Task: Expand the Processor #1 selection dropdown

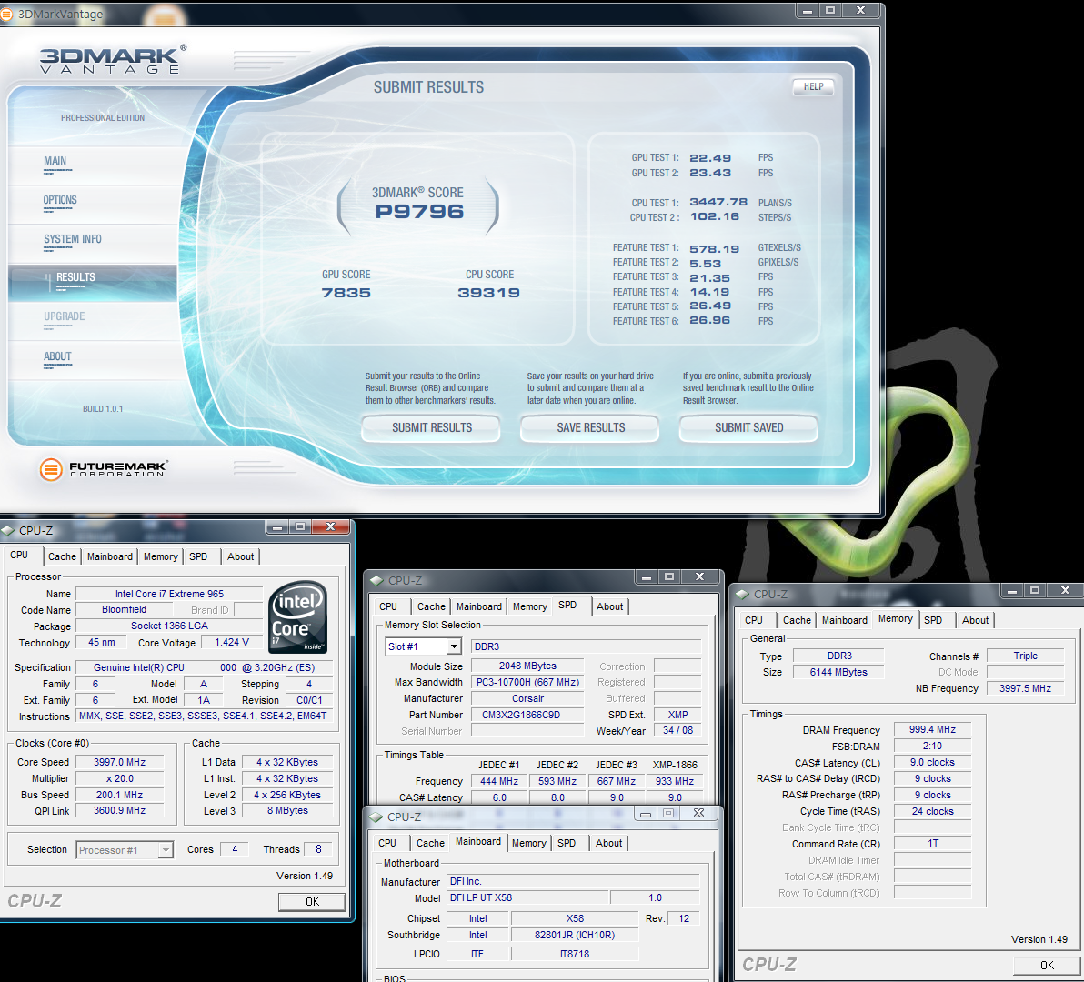Action: [x=166, y=850]
